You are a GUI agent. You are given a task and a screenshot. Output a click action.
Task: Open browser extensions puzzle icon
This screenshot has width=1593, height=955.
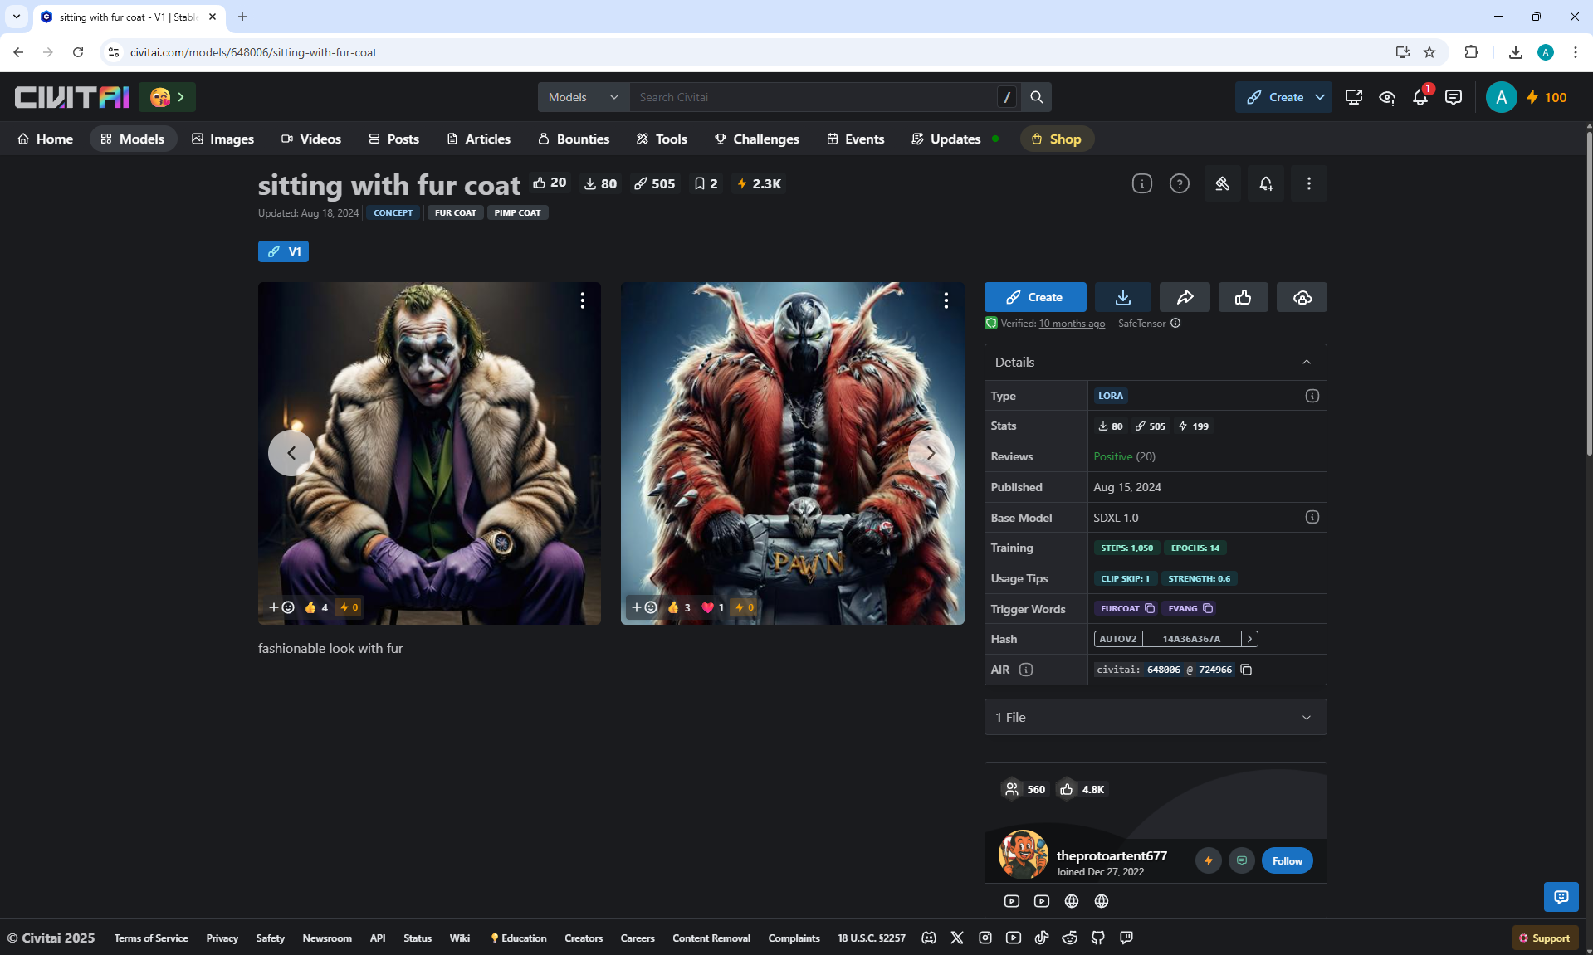click(1471, 52)
